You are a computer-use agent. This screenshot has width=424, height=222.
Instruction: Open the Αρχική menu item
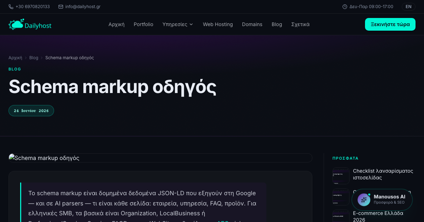click(117, 24)
